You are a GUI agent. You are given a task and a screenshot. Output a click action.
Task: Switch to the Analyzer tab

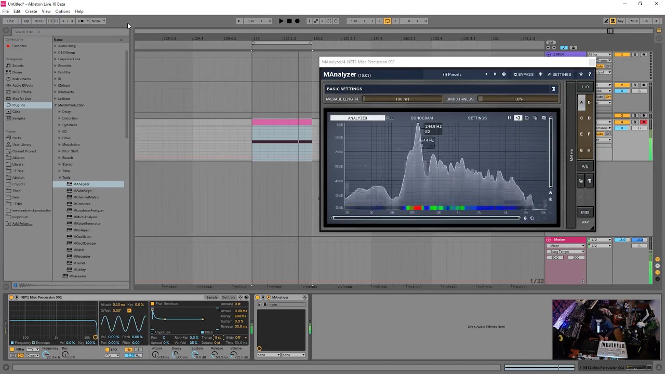(x=357, y=118)
